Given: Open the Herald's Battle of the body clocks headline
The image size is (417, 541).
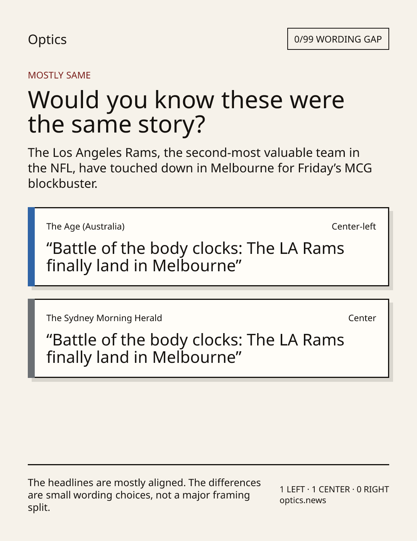Looking at the screenshot, I should [195, 349].
